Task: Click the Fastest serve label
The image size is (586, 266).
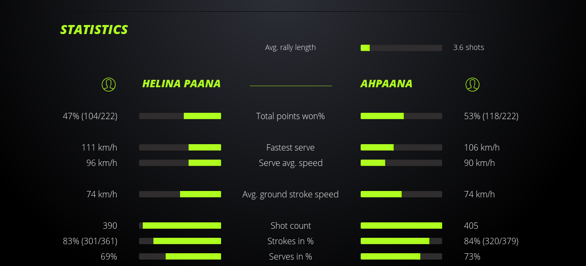Action: click(x=290, y=147)
